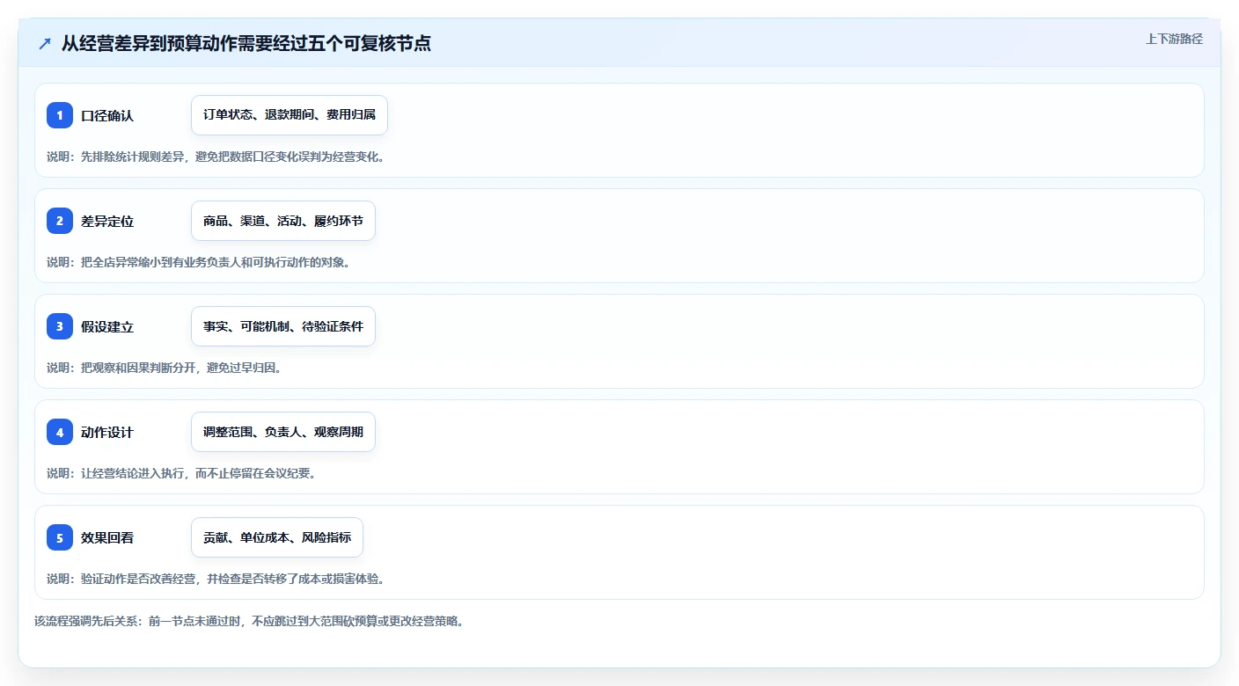The height and width of the screenshot is (686, 1239).
Task: Select the 贡献、单位成本、风险指标 chip
Action: pyautogui.click(x=277, y=537)
